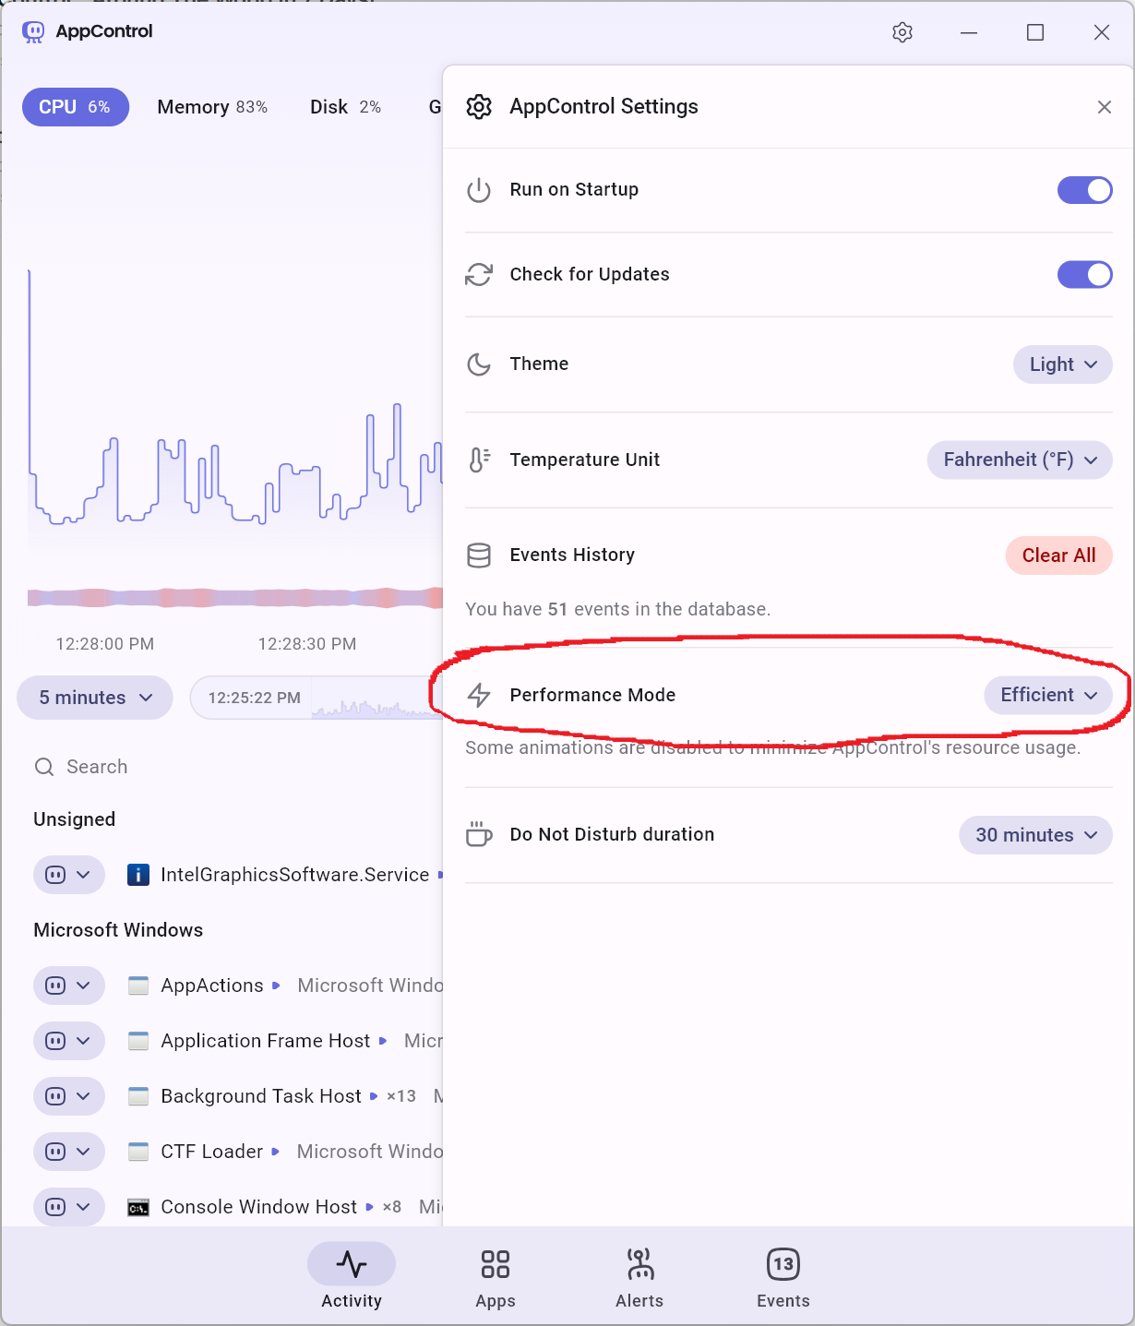The width and height of the screenshot is (1135, 1326).
Task: Turn off Check for Updates
Action: click(1084, 274)
